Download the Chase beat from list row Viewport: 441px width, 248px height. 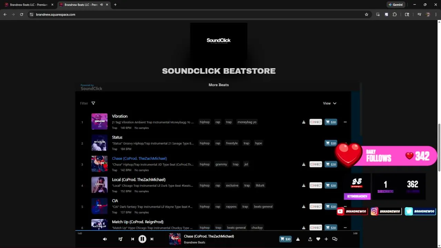(304, 165)
